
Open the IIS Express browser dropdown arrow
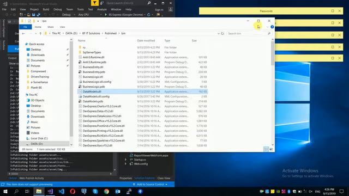tap(145, 15)
